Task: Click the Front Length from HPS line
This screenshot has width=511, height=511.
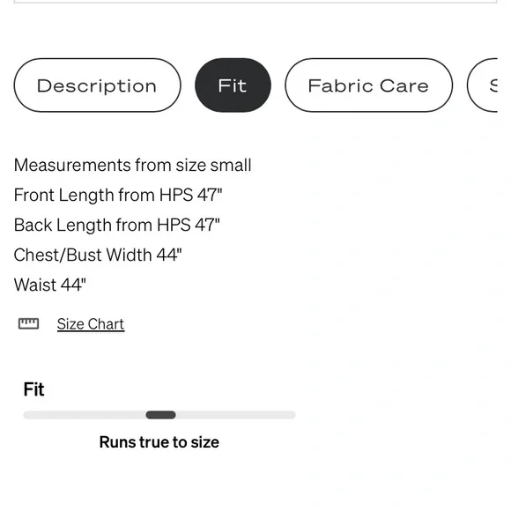Action: tap(118, 195)
